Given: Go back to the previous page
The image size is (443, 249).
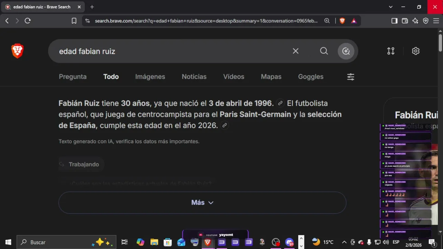Looking at the screenshot, I should click(7, 21).
